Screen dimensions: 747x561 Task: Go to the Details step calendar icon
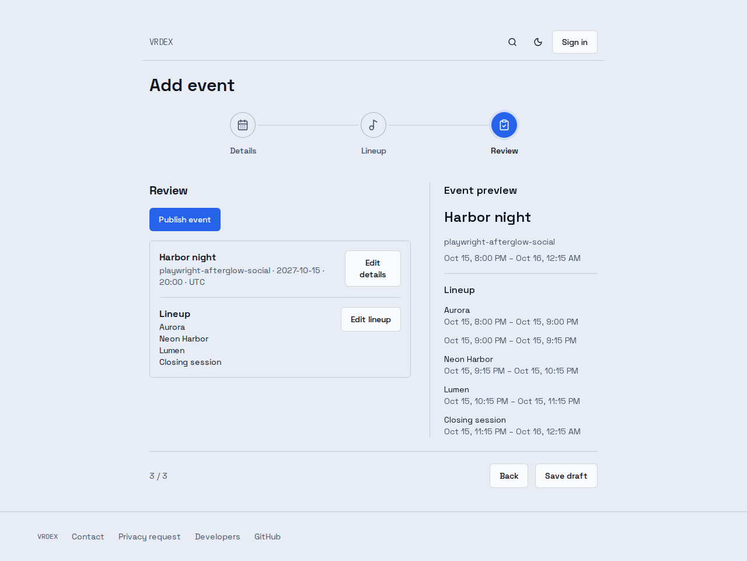point(243,125)
